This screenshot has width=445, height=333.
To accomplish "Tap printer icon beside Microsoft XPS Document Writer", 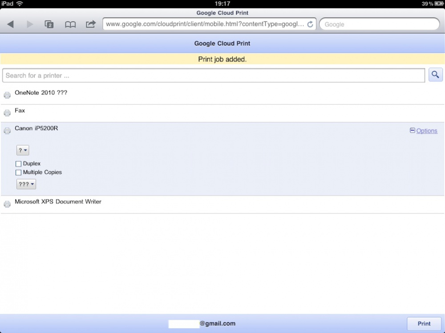I will click(7, 204).
